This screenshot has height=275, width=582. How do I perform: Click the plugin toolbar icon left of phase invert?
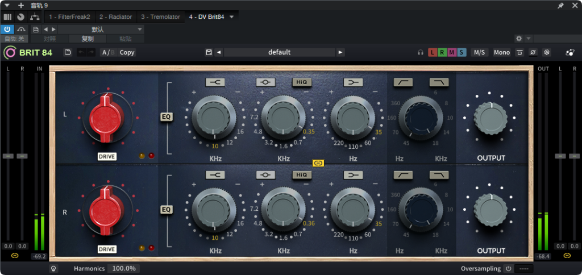click(519, 52)
